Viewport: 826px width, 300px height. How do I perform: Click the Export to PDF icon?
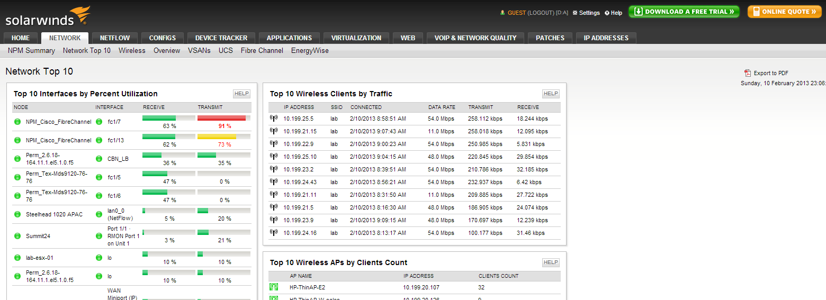[748, 73]
